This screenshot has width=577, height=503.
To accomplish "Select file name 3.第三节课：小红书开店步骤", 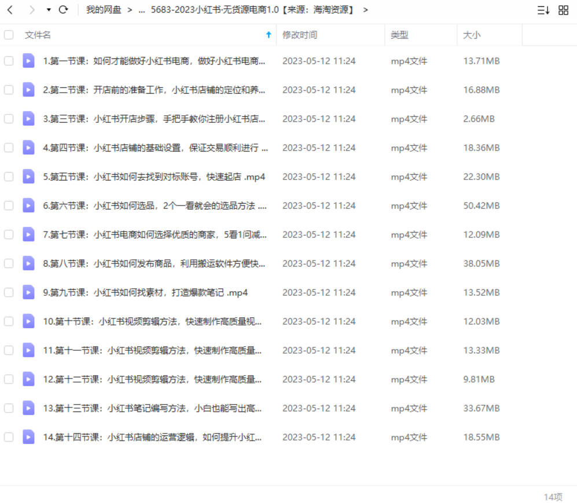I will point(154,119).
